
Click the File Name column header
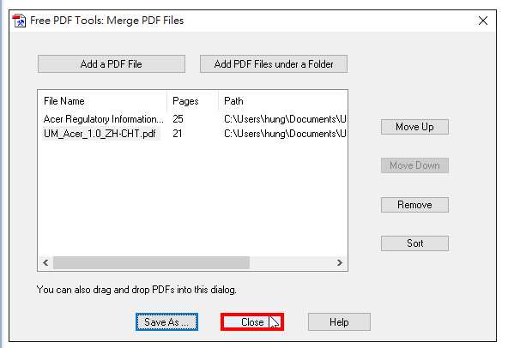coord(102,101)
